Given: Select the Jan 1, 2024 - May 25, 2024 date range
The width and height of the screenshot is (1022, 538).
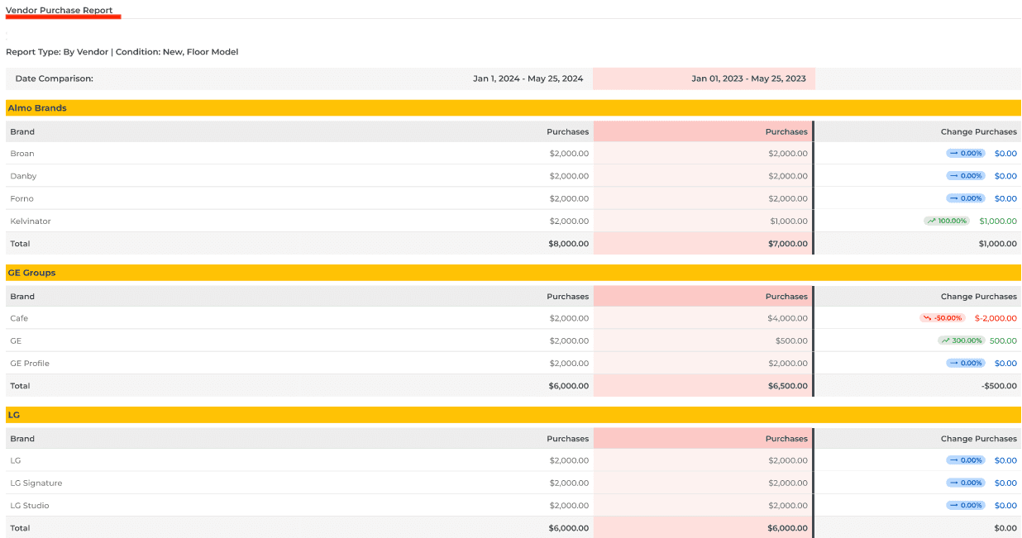Looking at the screenshot, I should coord(528,79).
